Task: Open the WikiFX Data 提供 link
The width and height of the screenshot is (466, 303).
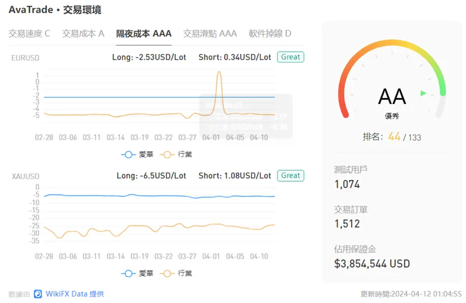Action: tap(75, 294)
